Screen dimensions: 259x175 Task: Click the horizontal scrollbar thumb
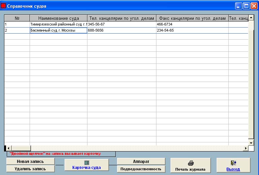point(21,148)
